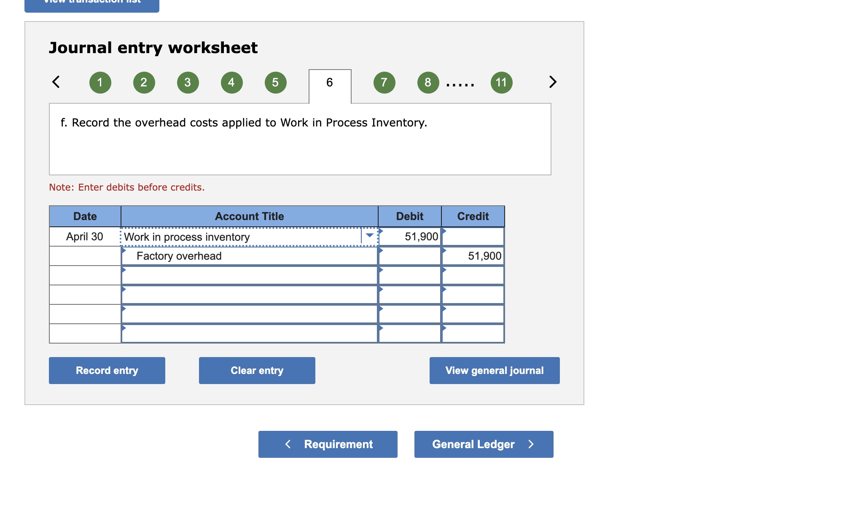Screen dimensions: 855x516
Task: Open entry 8 in the worksheet
Action: click(428, 82)
